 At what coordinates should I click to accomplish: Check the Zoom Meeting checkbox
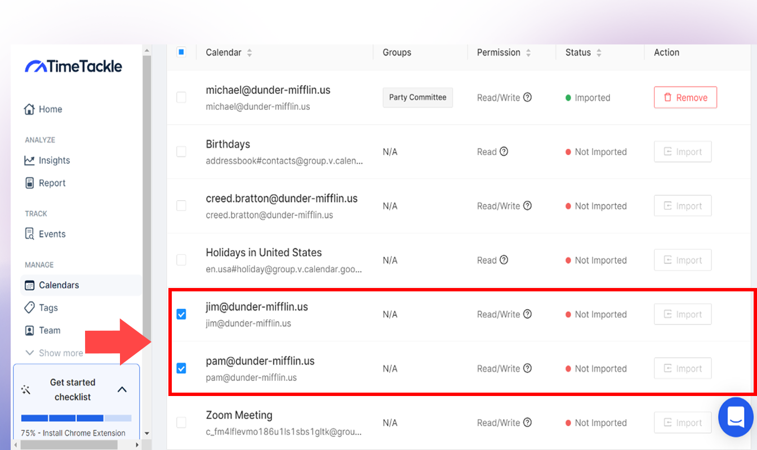pos(181,422)
